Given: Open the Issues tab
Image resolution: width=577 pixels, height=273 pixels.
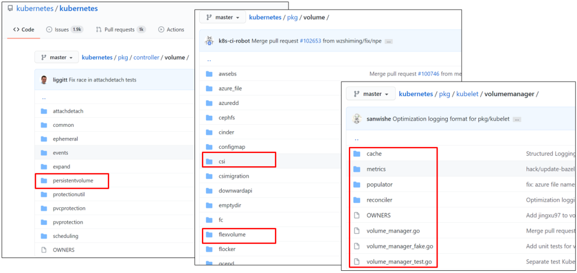Looking at the screenshot, I should tap(65, 30).
